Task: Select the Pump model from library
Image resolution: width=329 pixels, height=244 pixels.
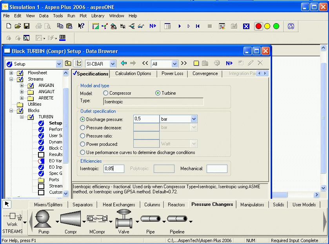Action: point(44,222)
